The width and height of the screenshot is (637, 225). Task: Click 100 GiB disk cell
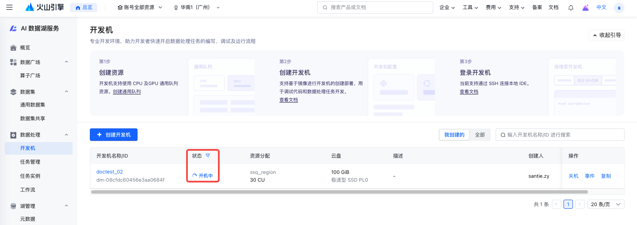coord(340,172)
